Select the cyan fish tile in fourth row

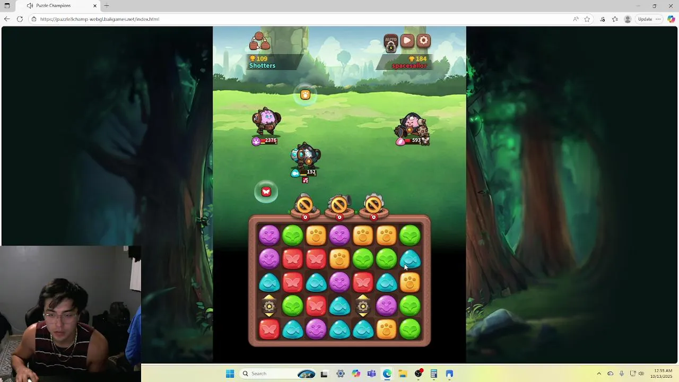(x=339, y=306)
